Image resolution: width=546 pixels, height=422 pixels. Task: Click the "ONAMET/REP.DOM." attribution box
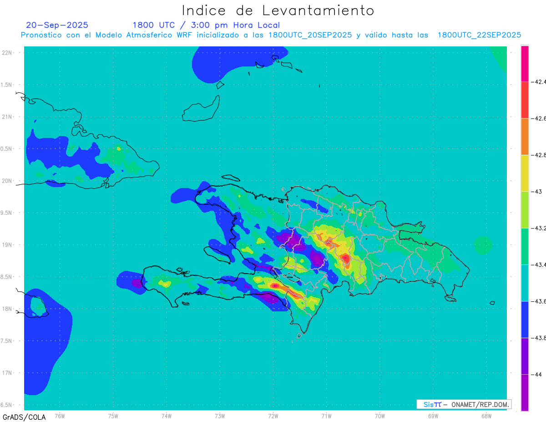[x=464, y=404]
